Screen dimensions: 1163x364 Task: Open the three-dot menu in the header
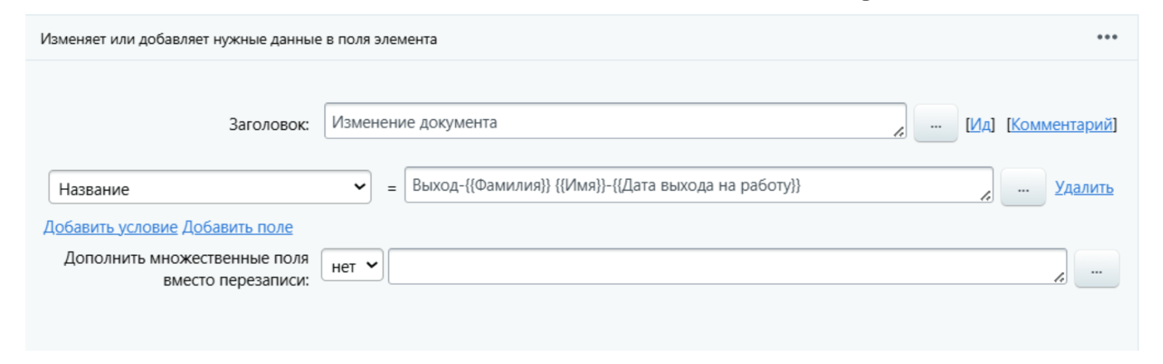pyautogui.click(x=1107, y=37)
